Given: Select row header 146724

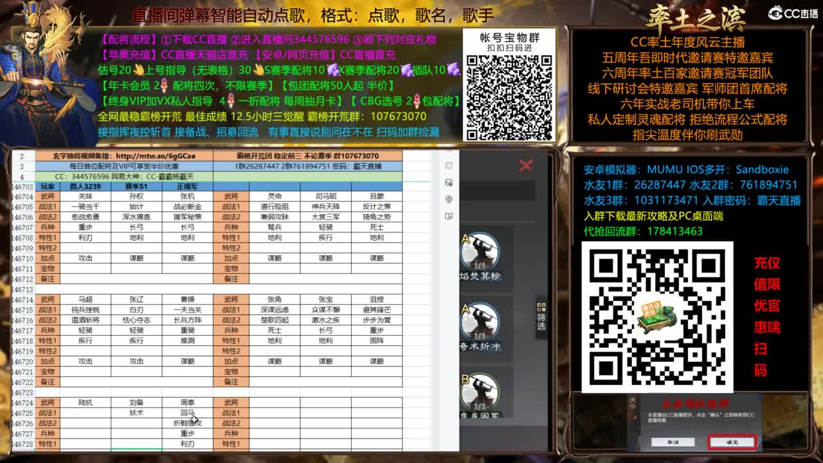Looking at the screenshot, I should tap(23, 402).
